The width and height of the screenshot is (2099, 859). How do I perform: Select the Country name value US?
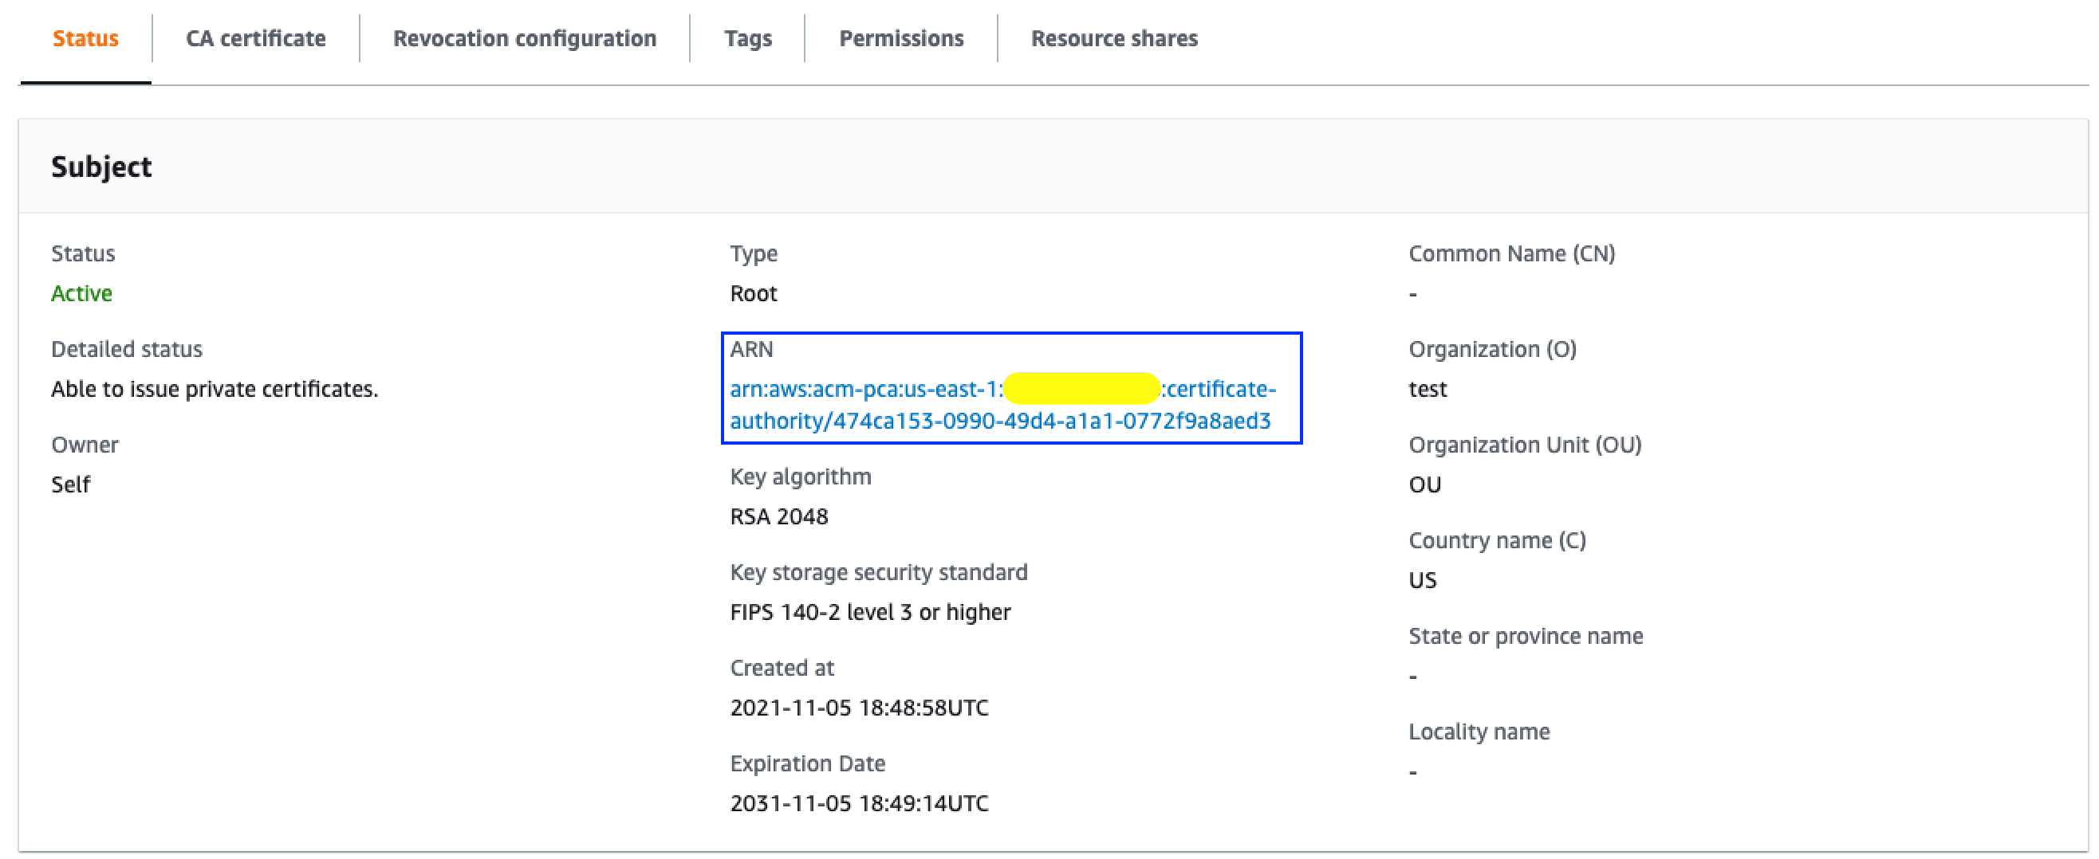point(1423,581)
